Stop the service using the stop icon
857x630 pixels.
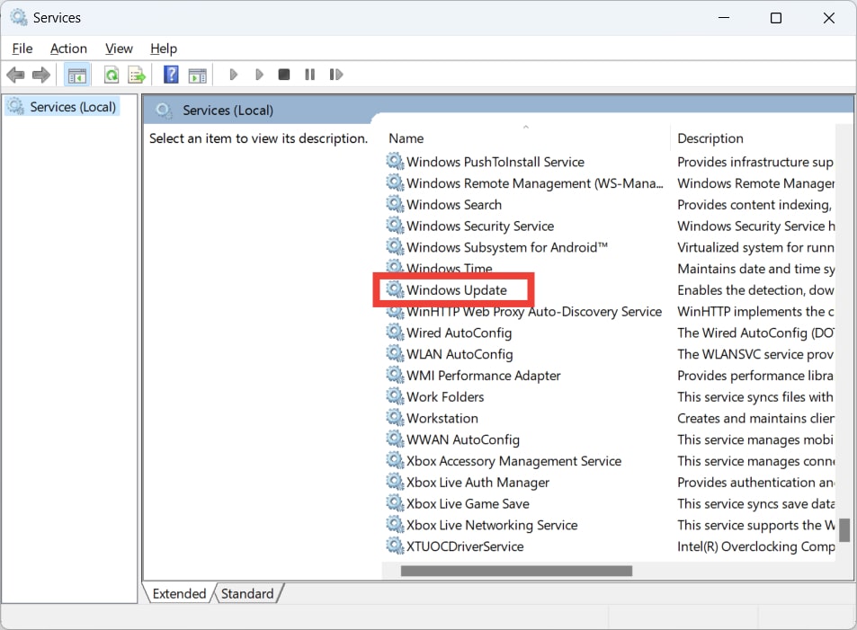[283, 75]
